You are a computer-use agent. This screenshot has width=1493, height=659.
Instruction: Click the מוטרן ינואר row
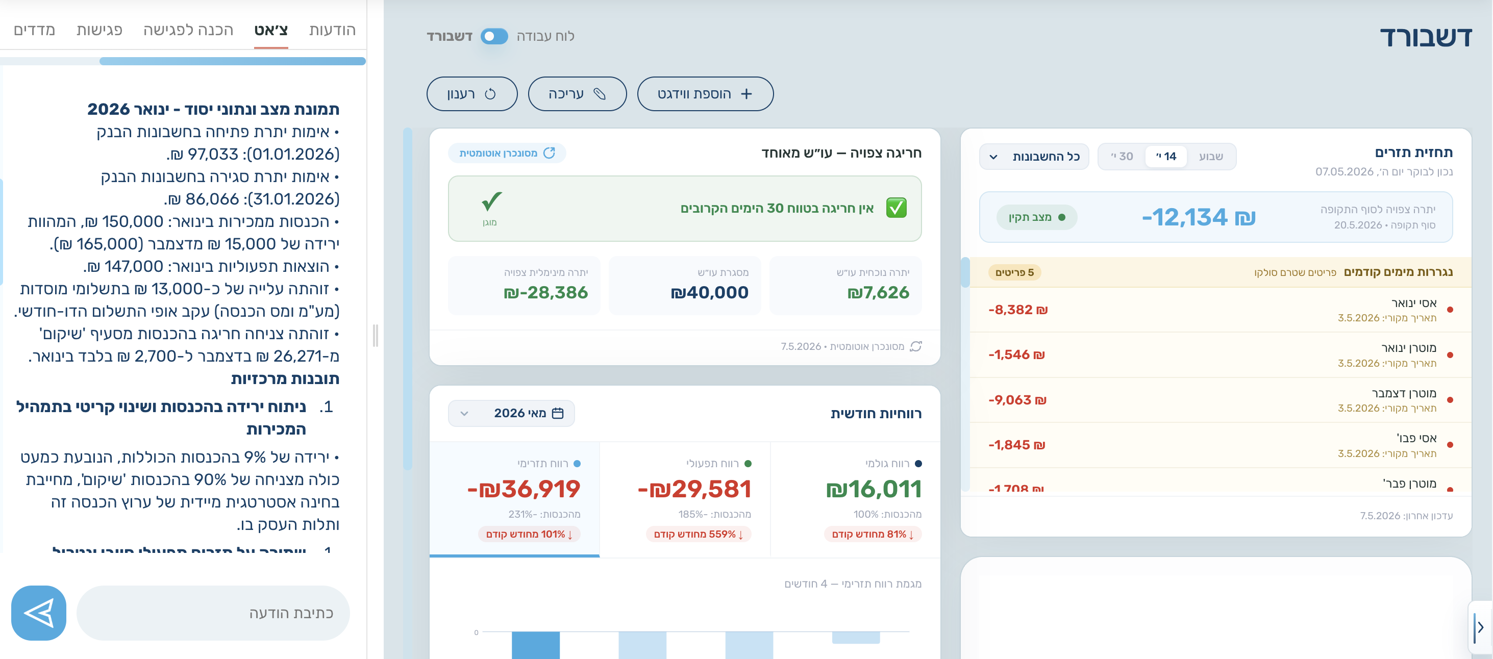pyautogui.click(x=1220, y=354)
